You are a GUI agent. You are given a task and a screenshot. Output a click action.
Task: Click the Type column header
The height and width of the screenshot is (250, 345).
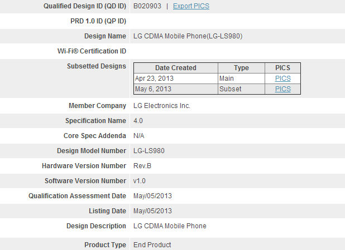pos(241,68)
